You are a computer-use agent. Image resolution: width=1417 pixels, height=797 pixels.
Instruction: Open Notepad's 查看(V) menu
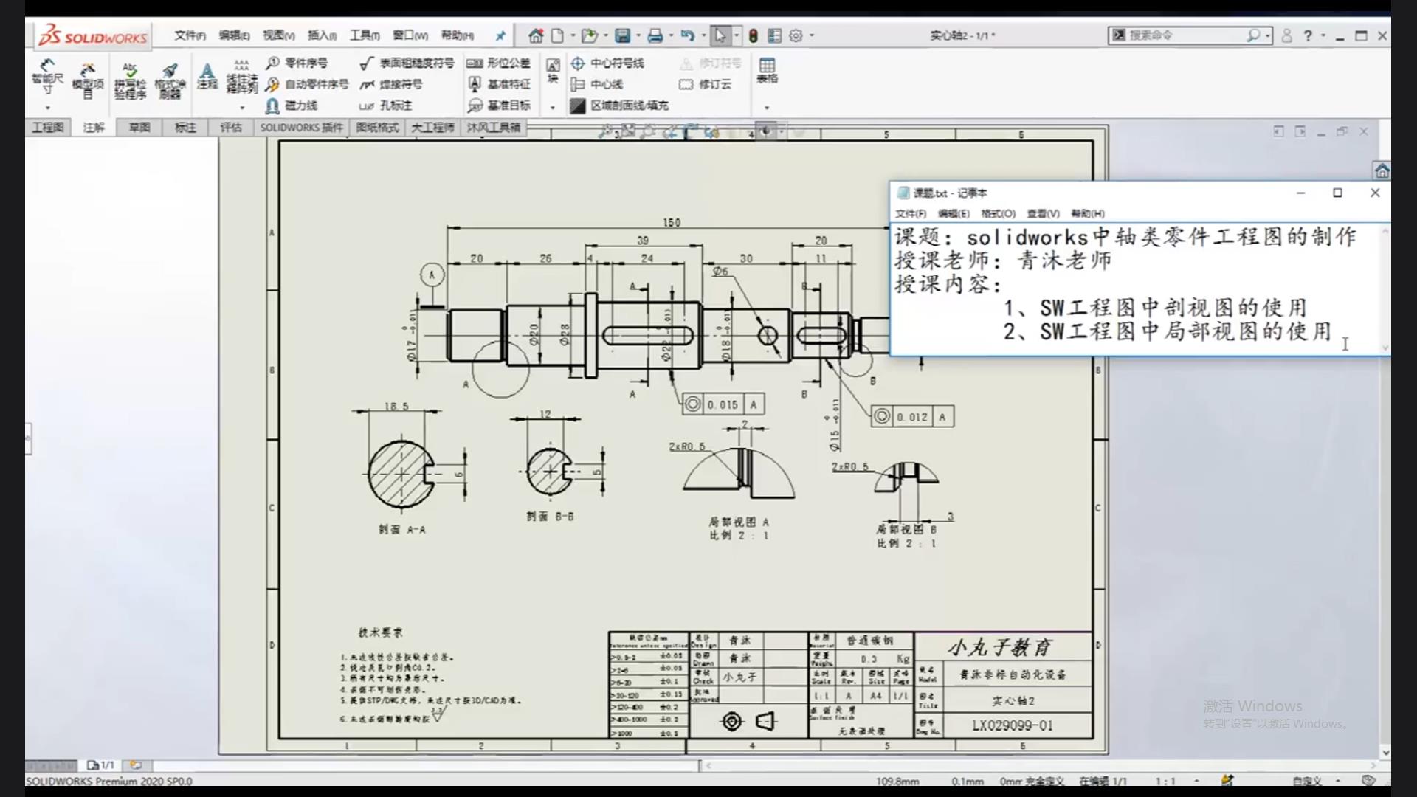click(1043, 213)
